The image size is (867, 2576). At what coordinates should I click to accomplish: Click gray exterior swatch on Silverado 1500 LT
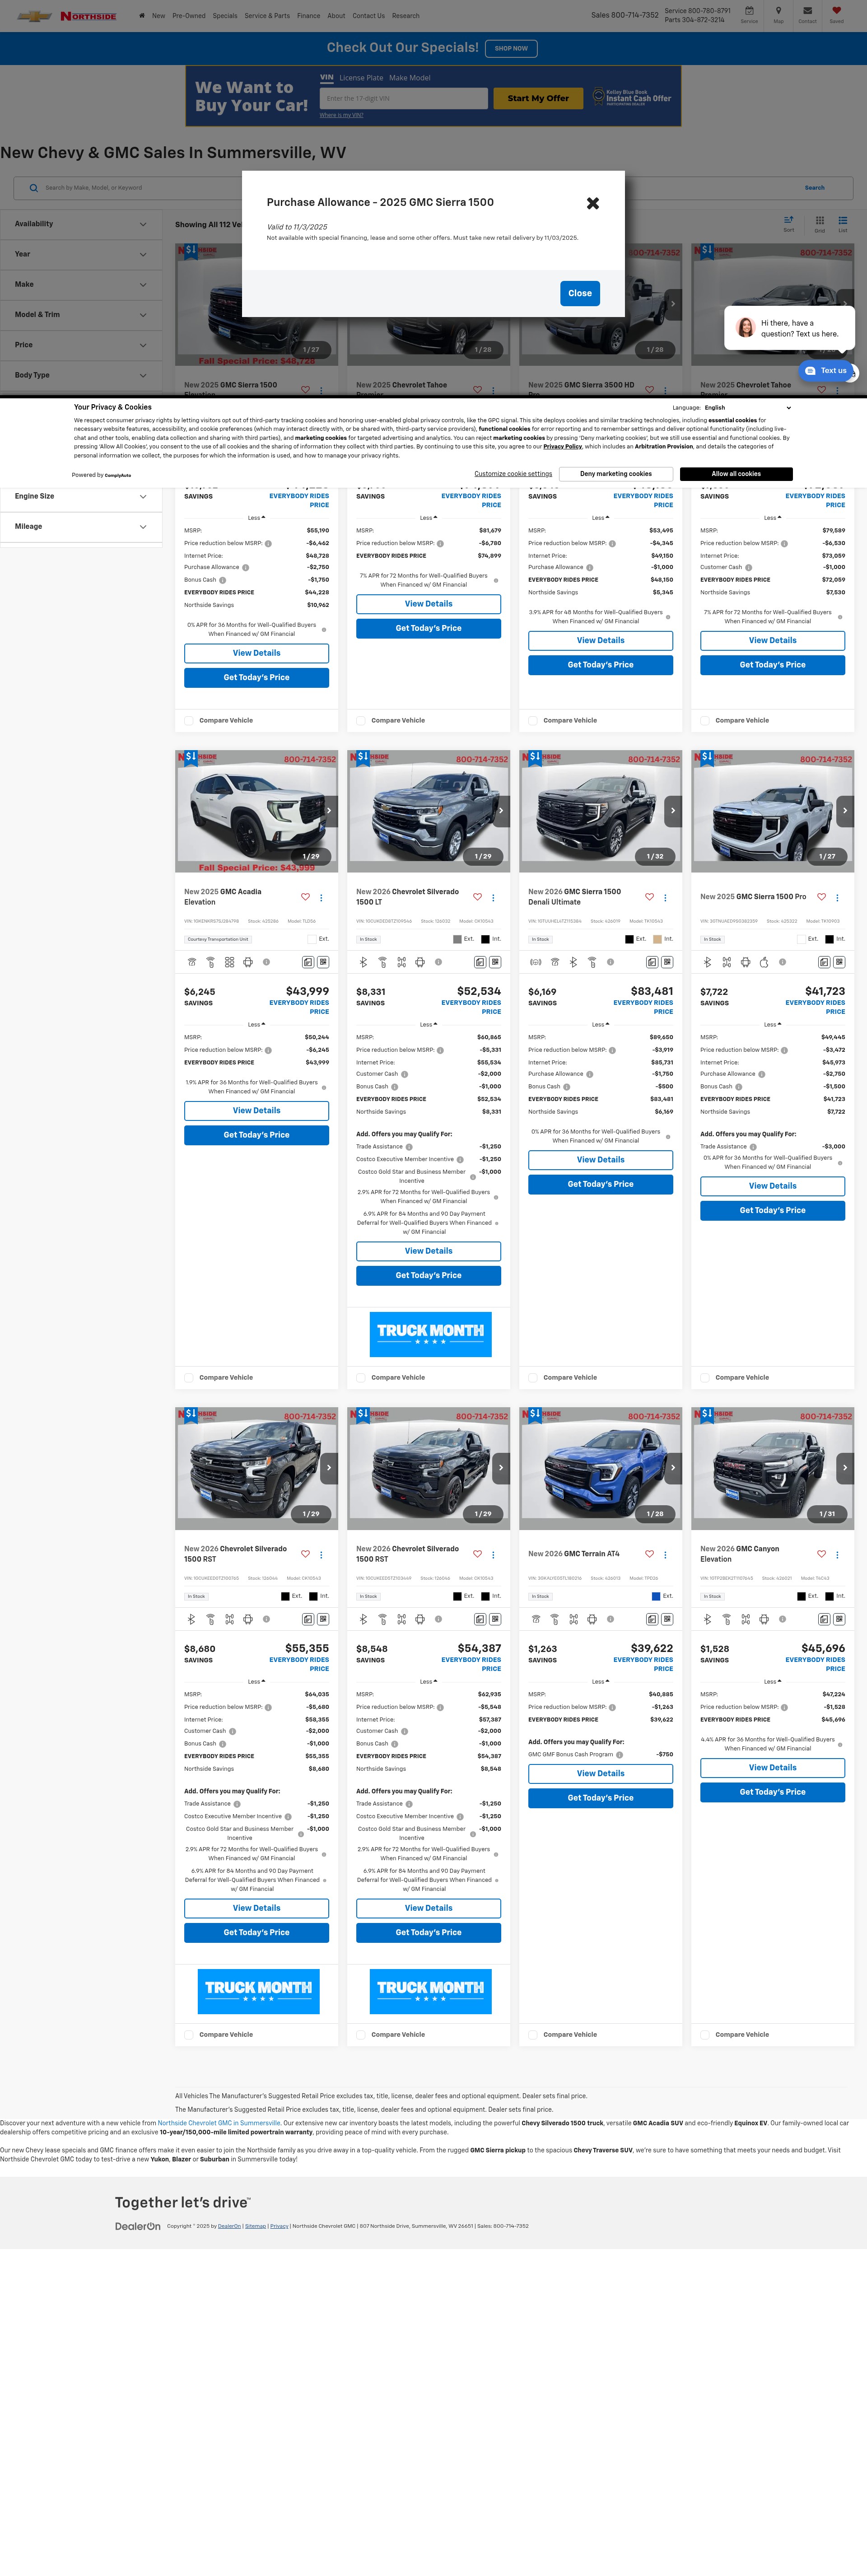457,940
